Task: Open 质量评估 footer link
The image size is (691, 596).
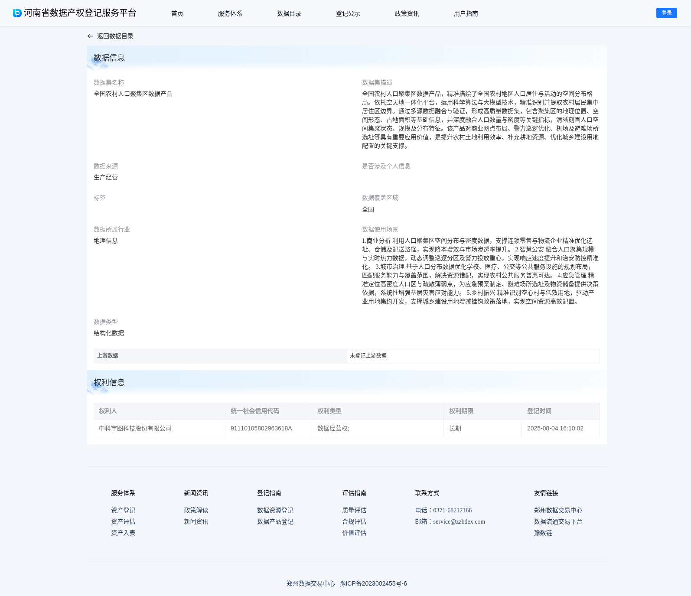Action: coord(354,510)
